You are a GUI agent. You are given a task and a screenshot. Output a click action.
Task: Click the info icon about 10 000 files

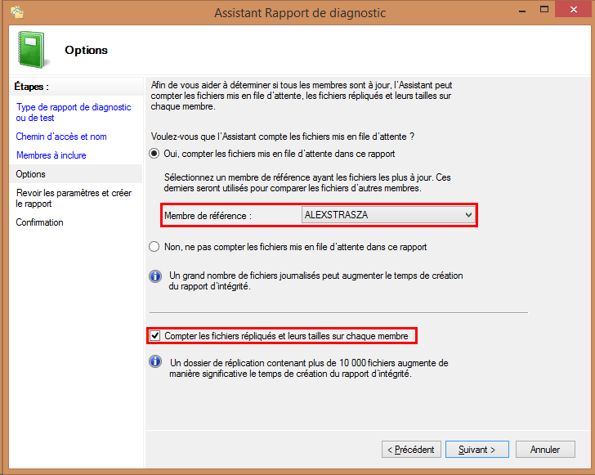155,361
